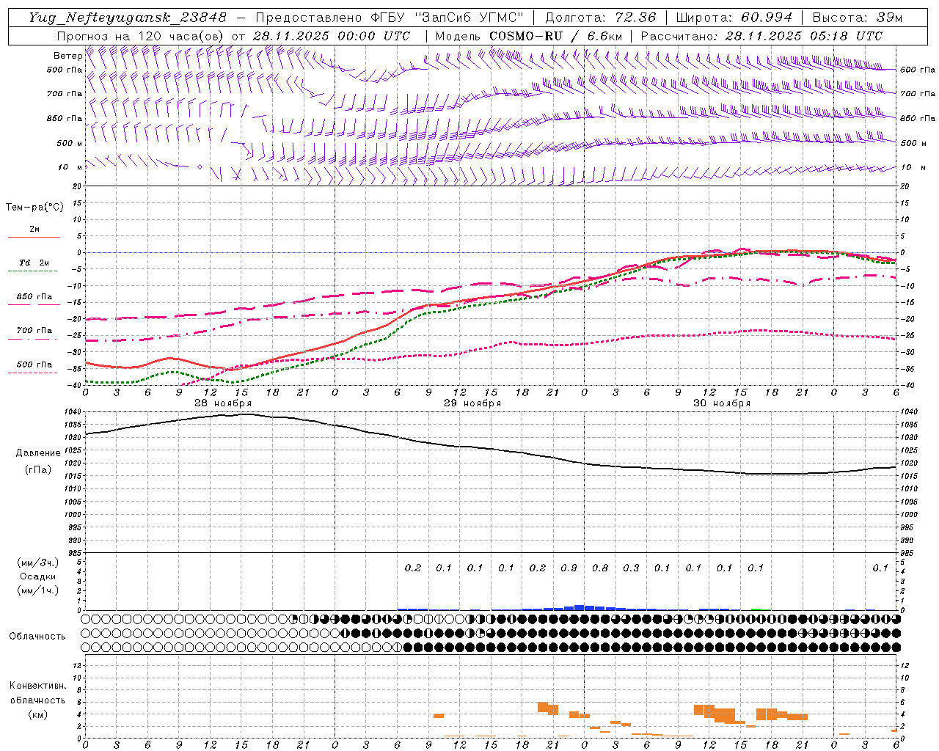This screenshot has height=751, width=939.
Task: Select the 'Предоставлено ФГБУ "ЗапСиб УГМС"' provider text
Action: pyautogui.click(x=390, y=18)
